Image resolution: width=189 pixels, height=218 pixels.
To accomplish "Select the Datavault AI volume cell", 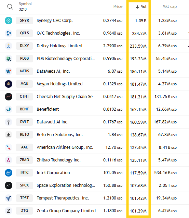I will tap(138, 122).
